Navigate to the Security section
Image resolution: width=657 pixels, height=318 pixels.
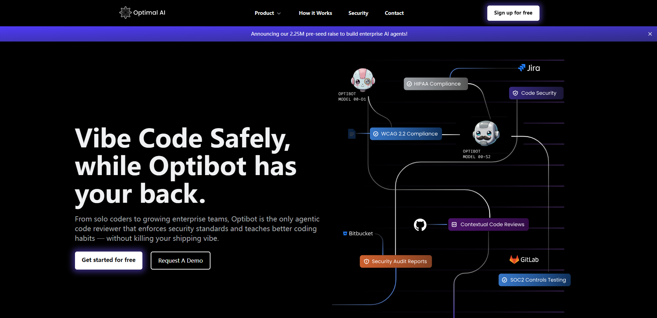[358, 13]
